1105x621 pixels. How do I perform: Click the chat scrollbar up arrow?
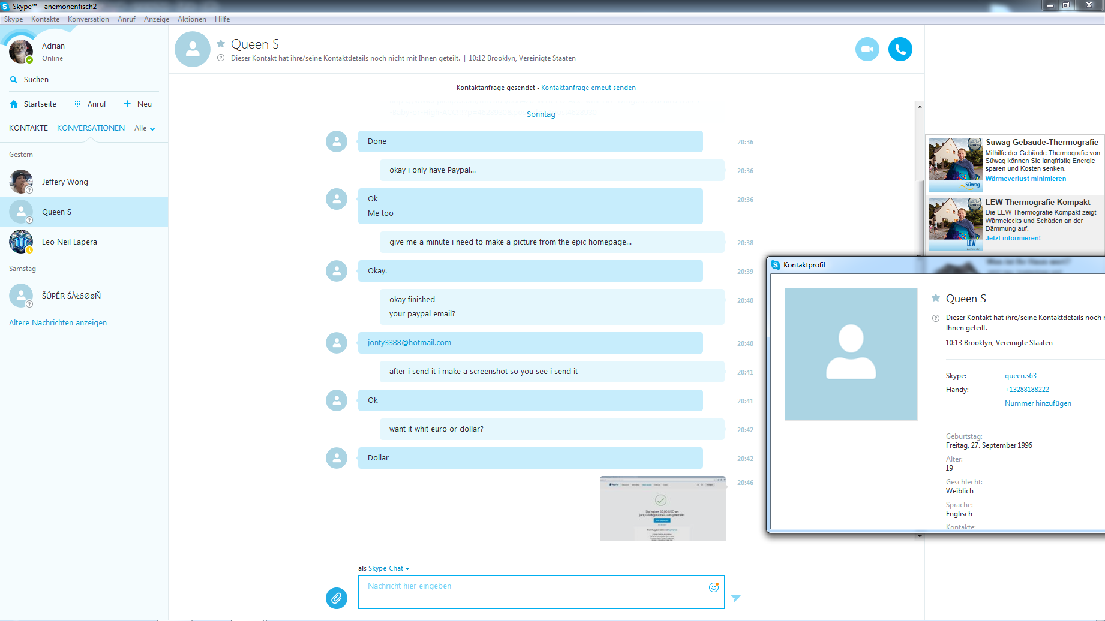click(x=919, y=107)
